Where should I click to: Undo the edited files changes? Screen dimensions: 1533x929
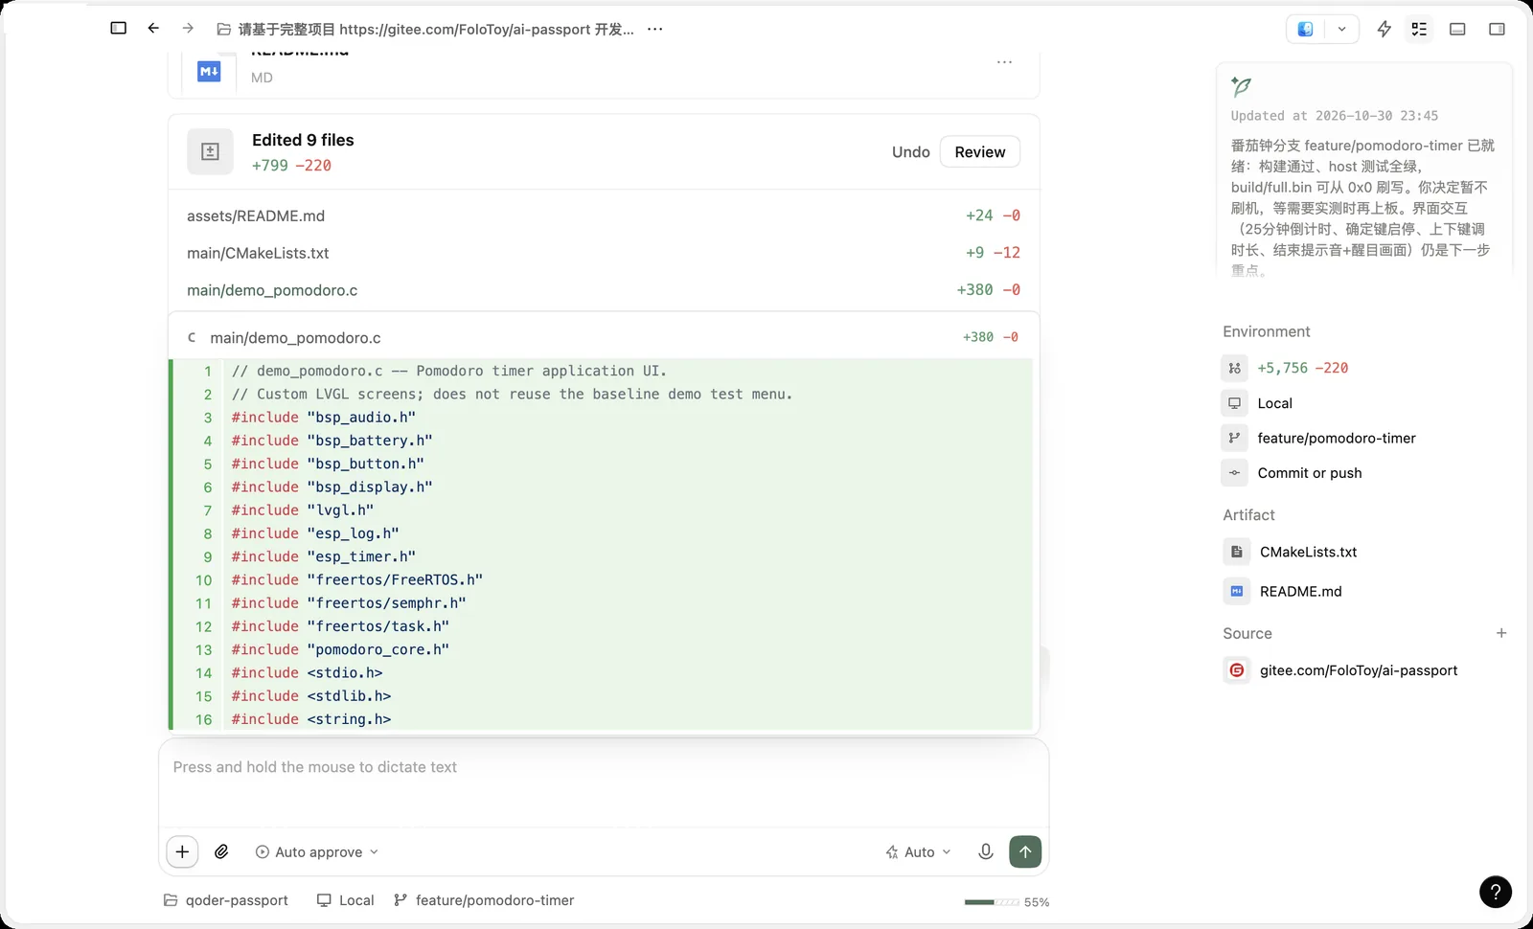coord(910,152)
